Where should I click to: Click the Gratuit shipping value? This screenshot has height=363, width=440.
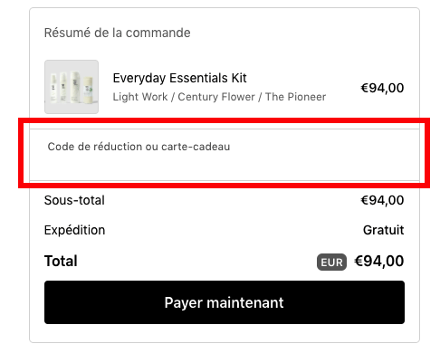pyautogui.click(x=384, y=230)
